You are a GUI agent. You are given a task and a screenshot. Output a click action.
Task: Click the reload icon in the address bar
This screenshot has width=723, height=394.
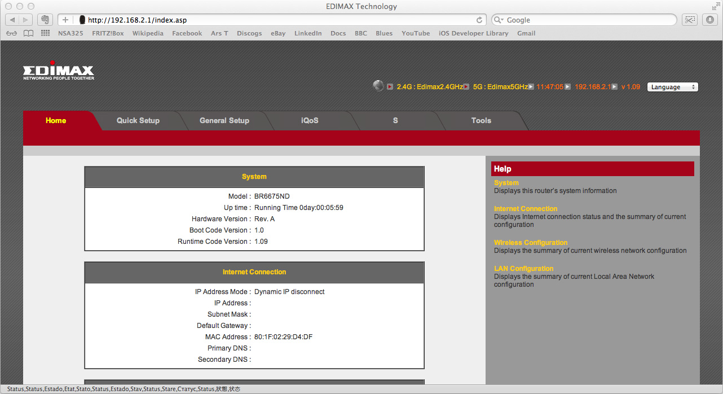pyautogui.click(x=479, y=20)
